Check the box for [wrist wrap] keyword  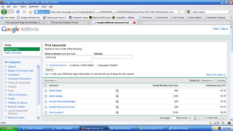pos(45,91)
